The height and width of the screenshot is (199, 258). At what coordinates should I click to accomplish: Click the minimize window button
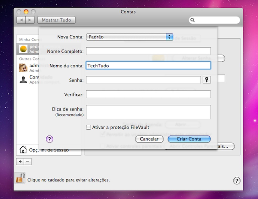click(26, 12)
